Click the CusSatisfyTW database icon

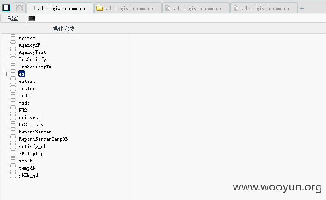point(13,67)
